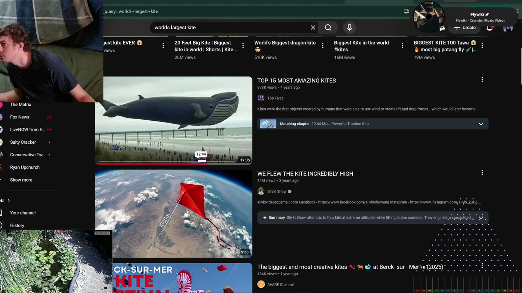The height and width of the screenshot is (293, 522).
Task: Click the Slivki Show channel avatar
Action: tap(261, 191)
